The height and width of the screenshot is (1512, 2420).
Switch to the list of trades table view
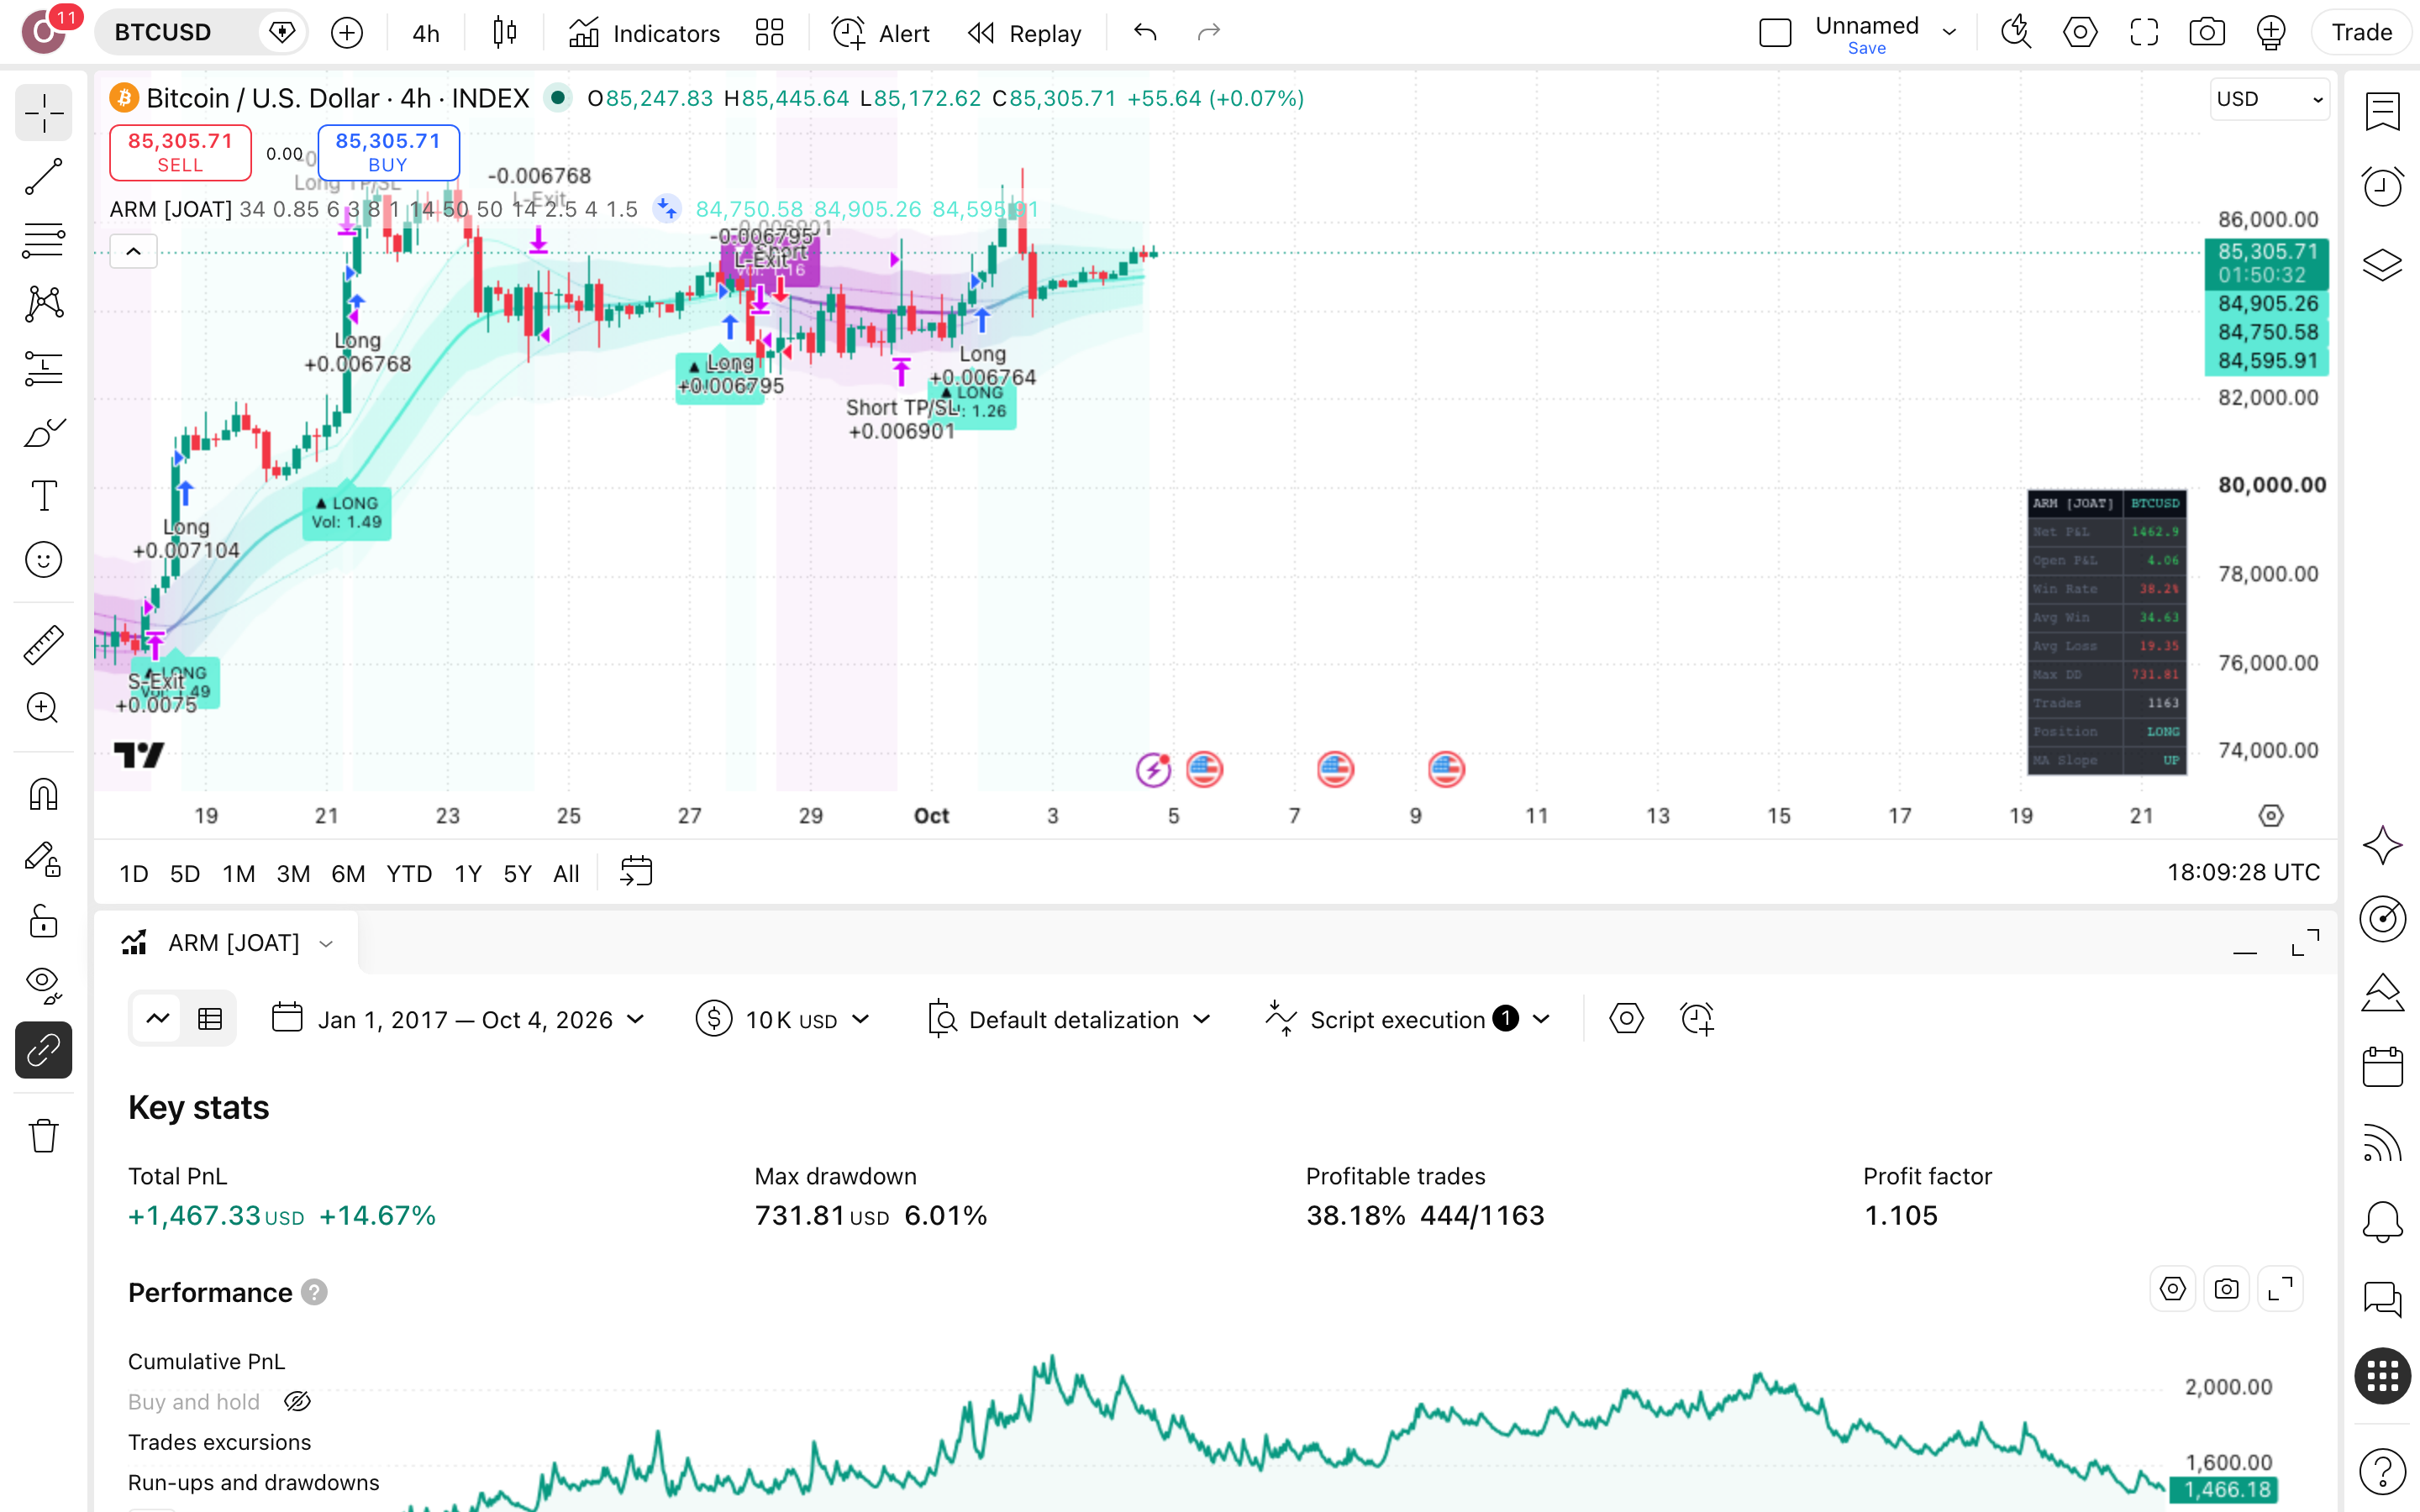pyautogui.click(x=210, y=1019)
